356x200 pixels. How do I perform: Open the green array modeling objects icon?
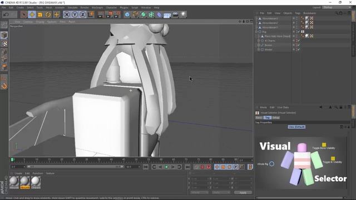[151, 15]
